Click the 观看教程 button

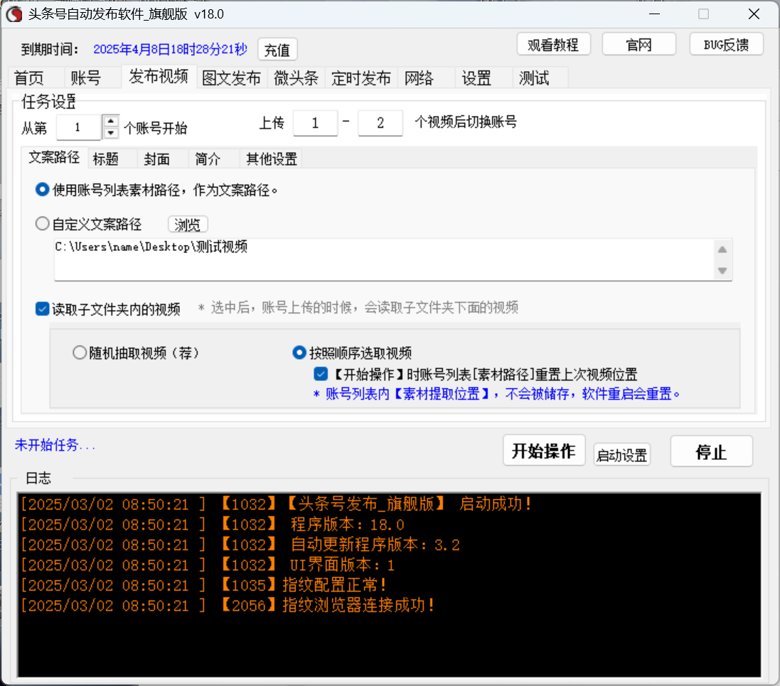(x=553, y=45)
